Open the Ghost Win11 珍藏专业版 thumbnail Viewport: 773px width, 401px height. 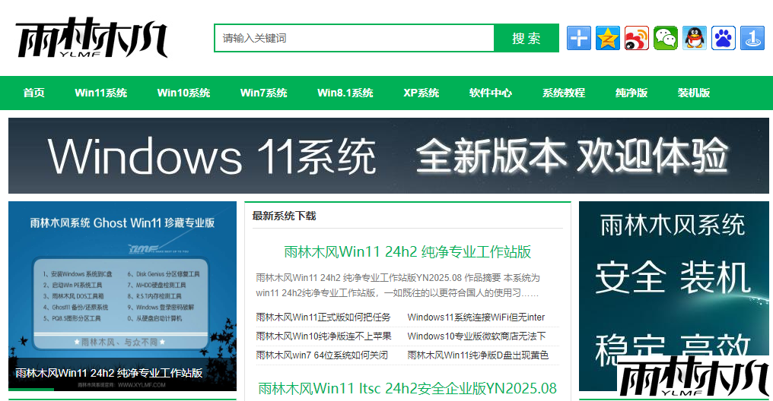point(122,296)
